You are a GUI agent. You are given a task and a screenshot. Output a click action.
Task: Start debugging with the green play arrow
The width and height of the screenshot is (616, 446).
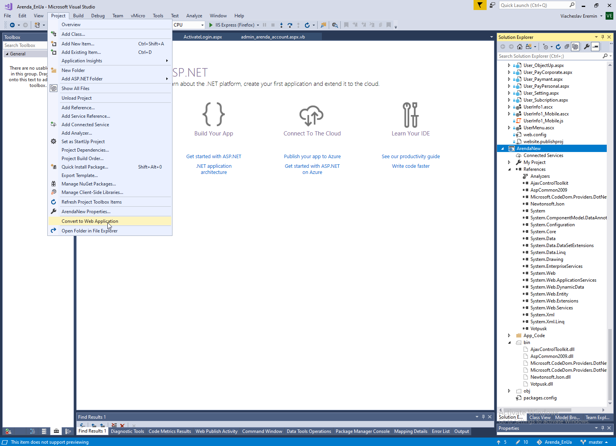pos(211,25)
